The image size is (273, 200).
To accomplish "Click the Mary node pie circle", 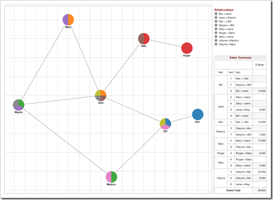I will tap(68, 19).
